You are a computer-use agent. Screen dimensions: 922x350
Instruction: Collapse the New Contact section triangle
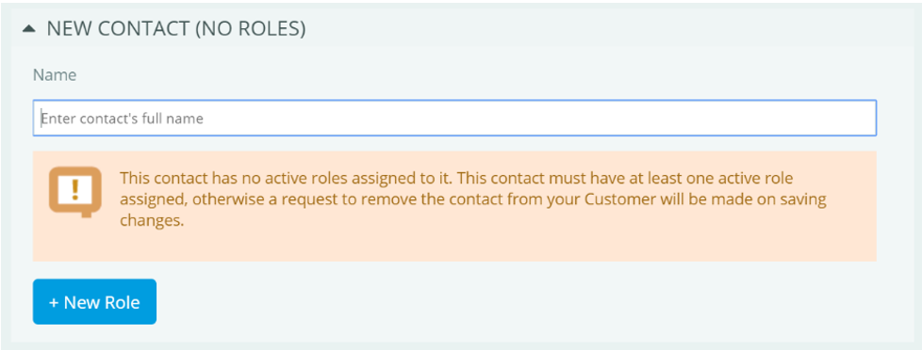(28, 29)
